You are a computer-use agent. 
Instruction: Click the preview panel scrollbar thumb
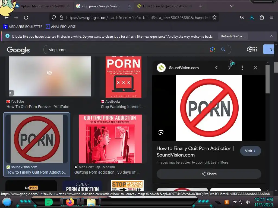tap(267, 79)
